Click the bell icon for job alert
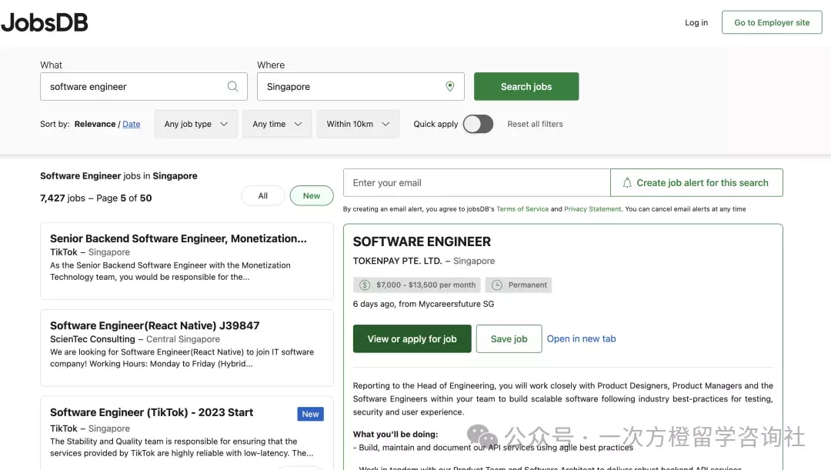 [627, 183]
